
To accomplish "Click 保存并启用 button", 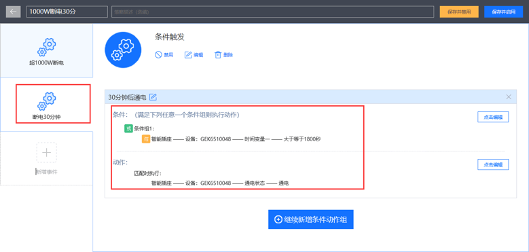I will (x=503, y=12).
